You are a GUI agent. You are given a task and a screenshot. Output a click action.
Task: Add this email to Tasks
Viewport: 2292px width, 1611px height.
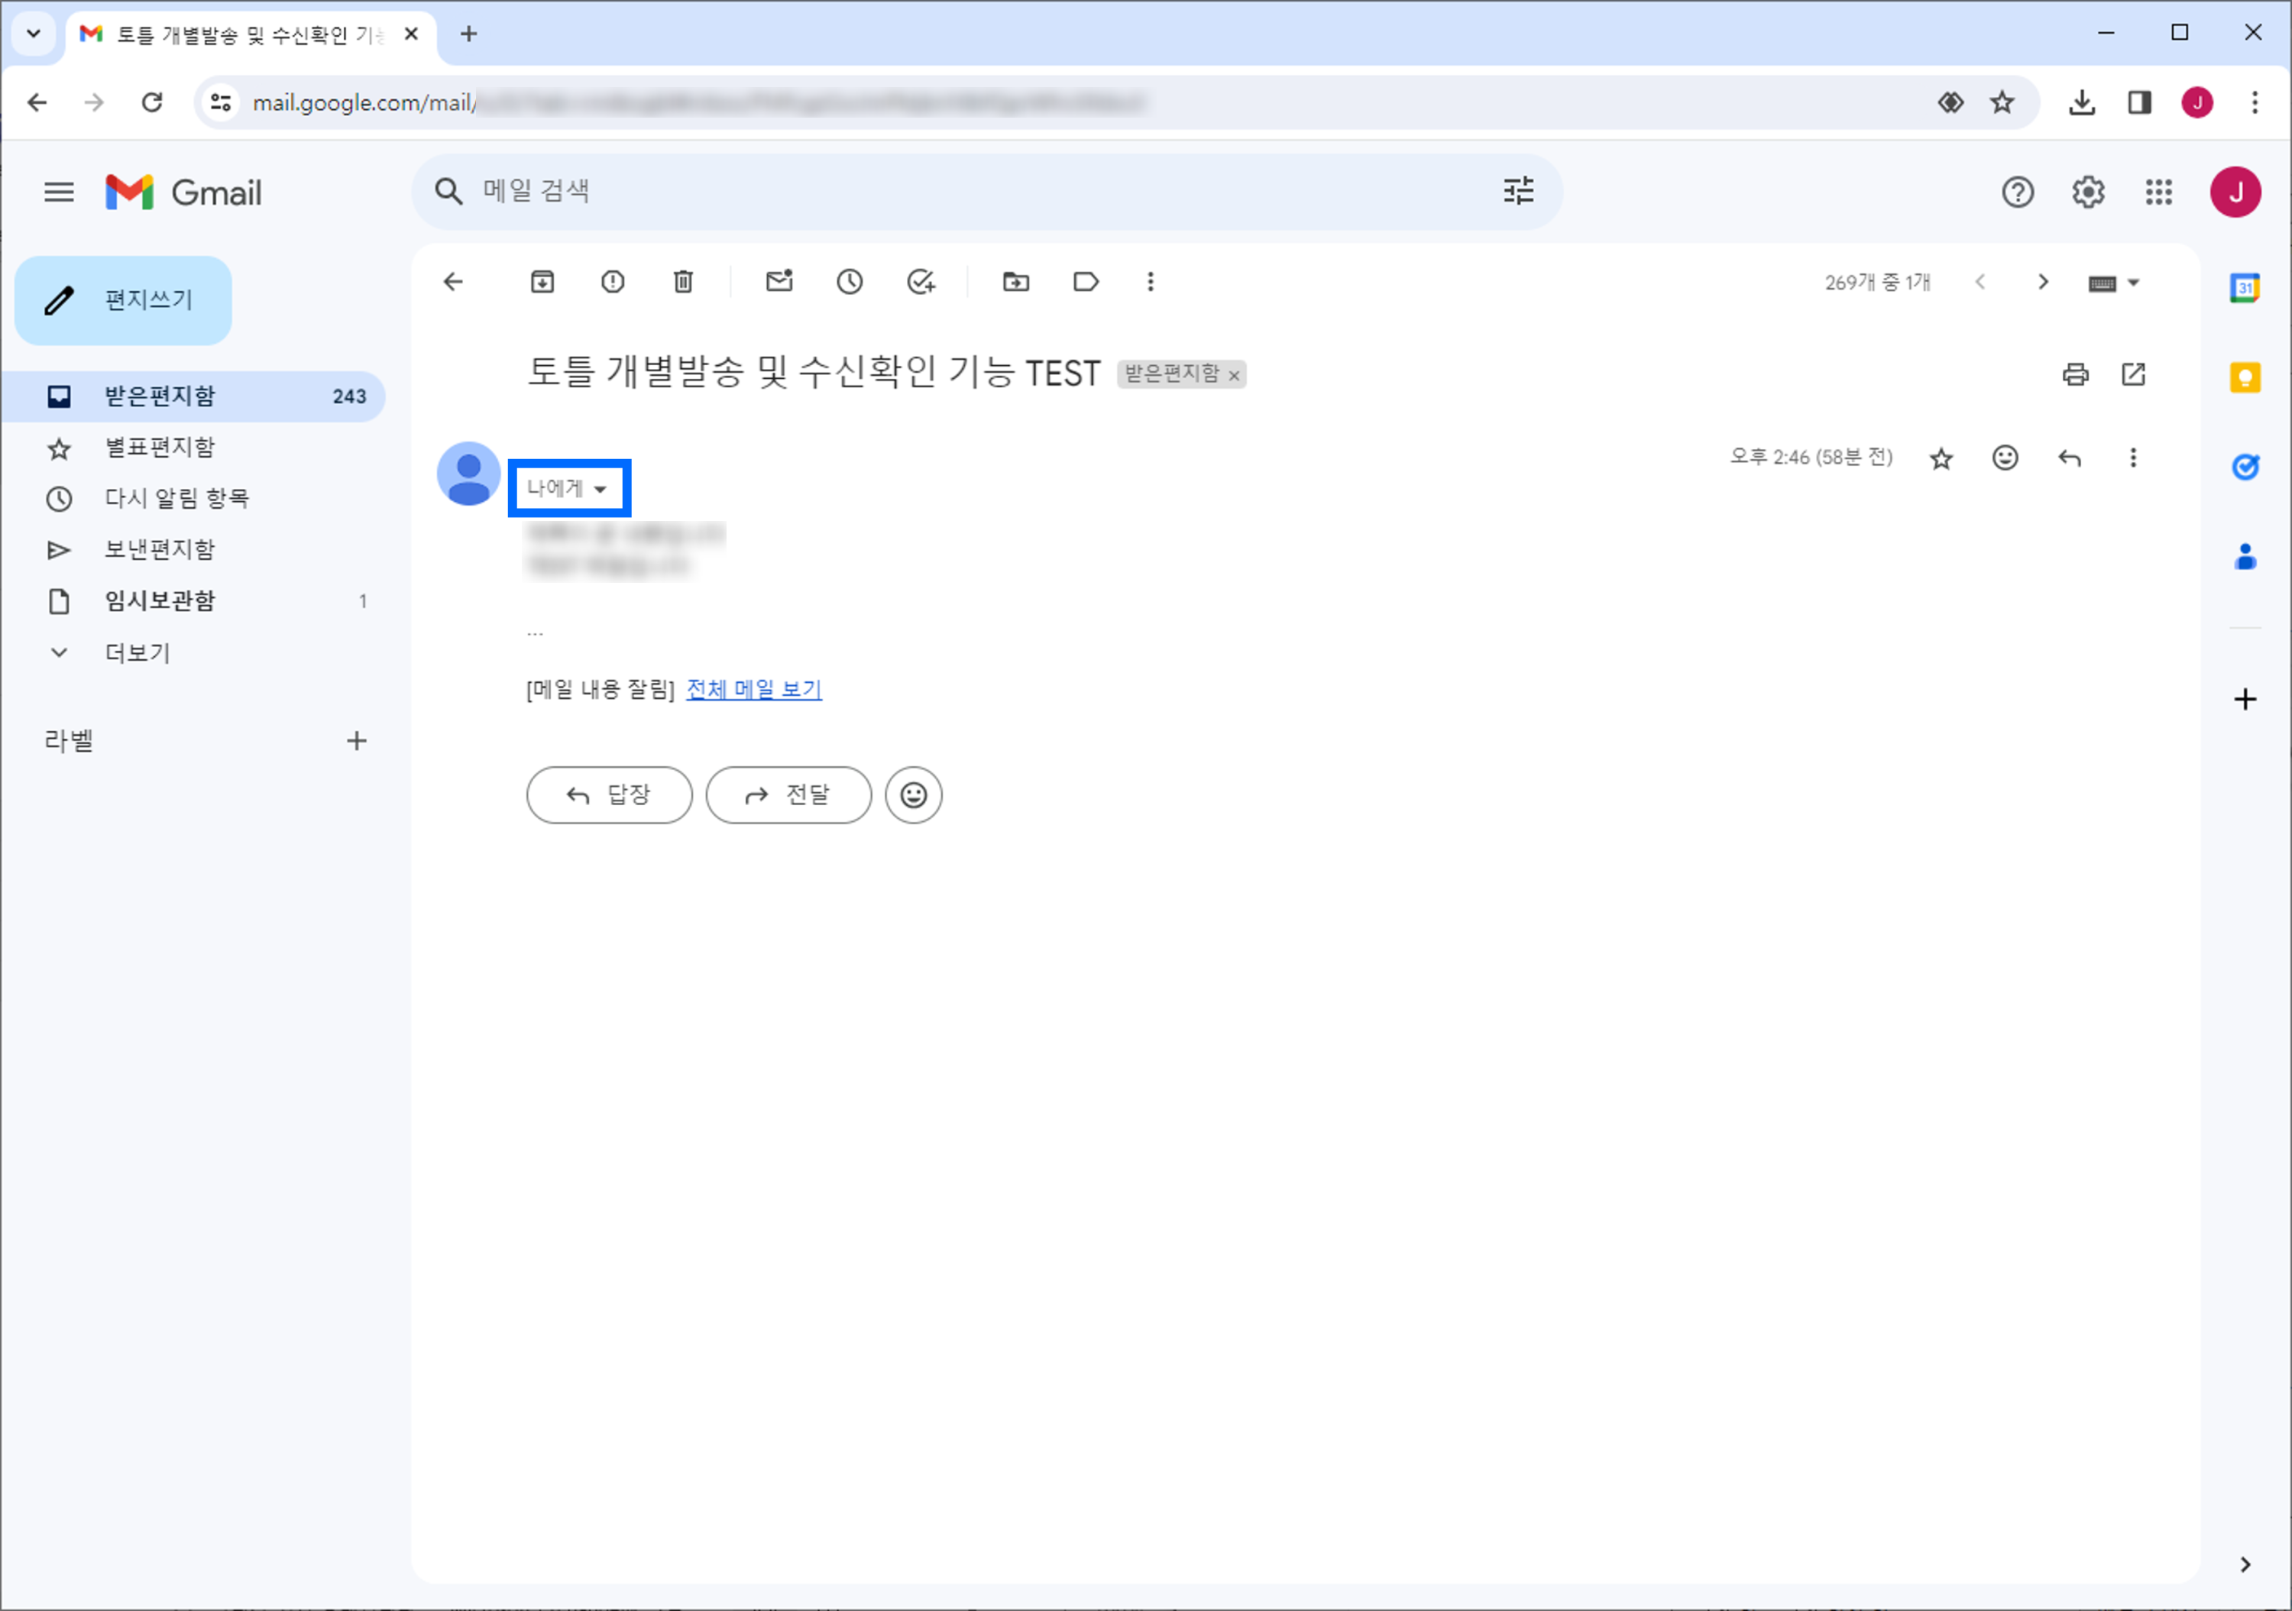tap(921, 281)
